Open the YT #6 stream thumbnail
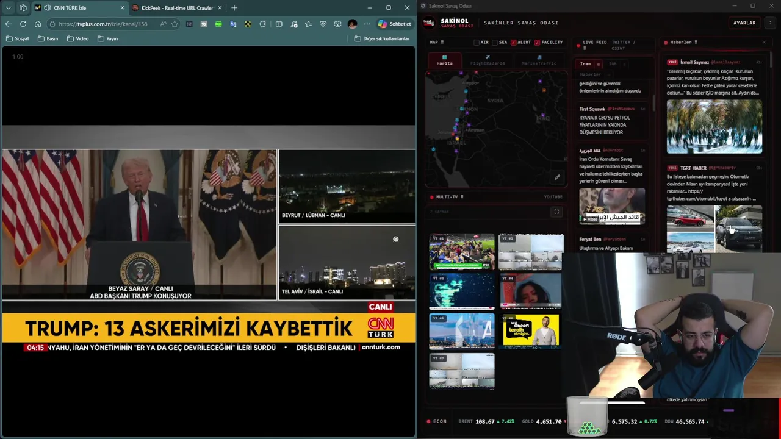This screenshot has width=781, height=439. click(531, 331)
